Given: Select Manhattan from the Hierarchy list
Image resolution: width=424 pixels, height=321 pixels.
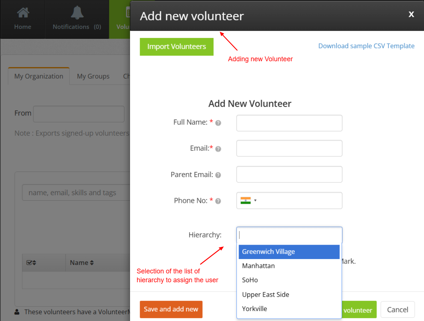Looking at the screenshot, I should pos(259,266).
